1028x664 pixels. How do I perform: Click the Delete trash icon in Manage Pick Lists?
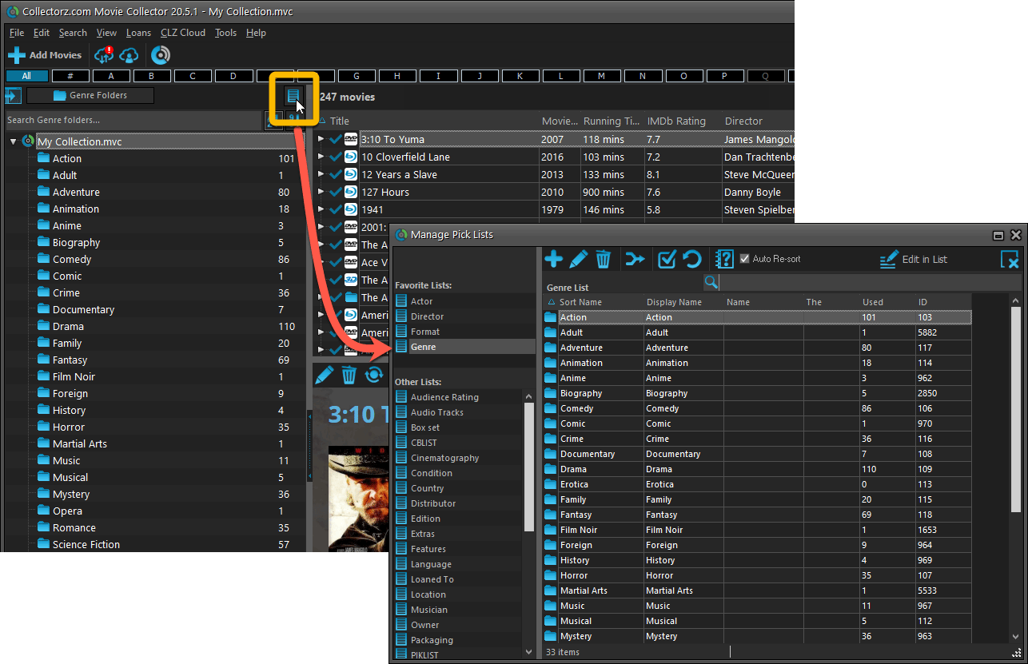point(604,259)
